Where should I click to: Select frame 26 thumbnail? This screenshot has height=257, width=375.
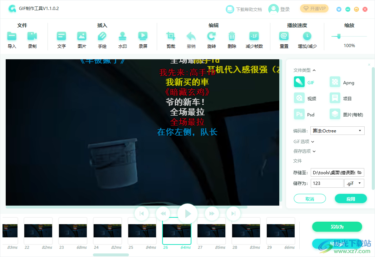(177, 231)
